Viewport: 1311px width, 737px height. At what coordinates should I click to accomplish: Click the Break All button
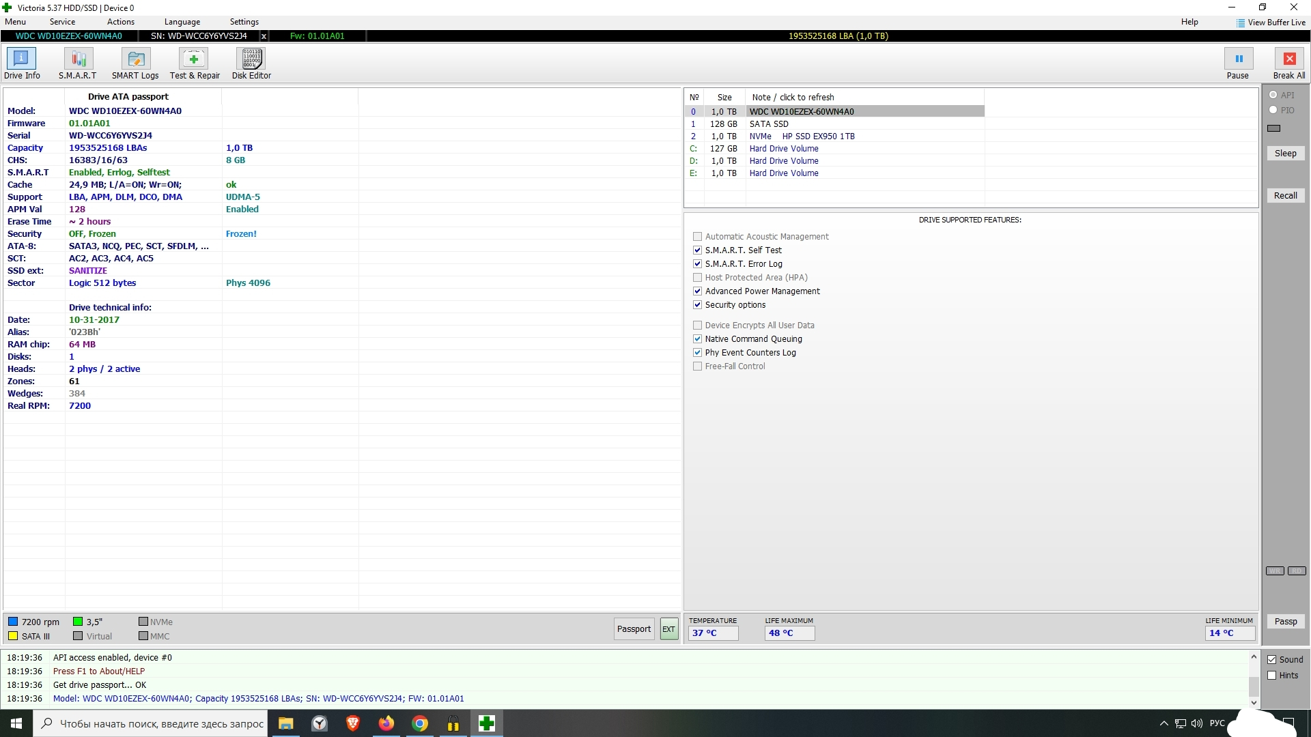[1289, 63]
